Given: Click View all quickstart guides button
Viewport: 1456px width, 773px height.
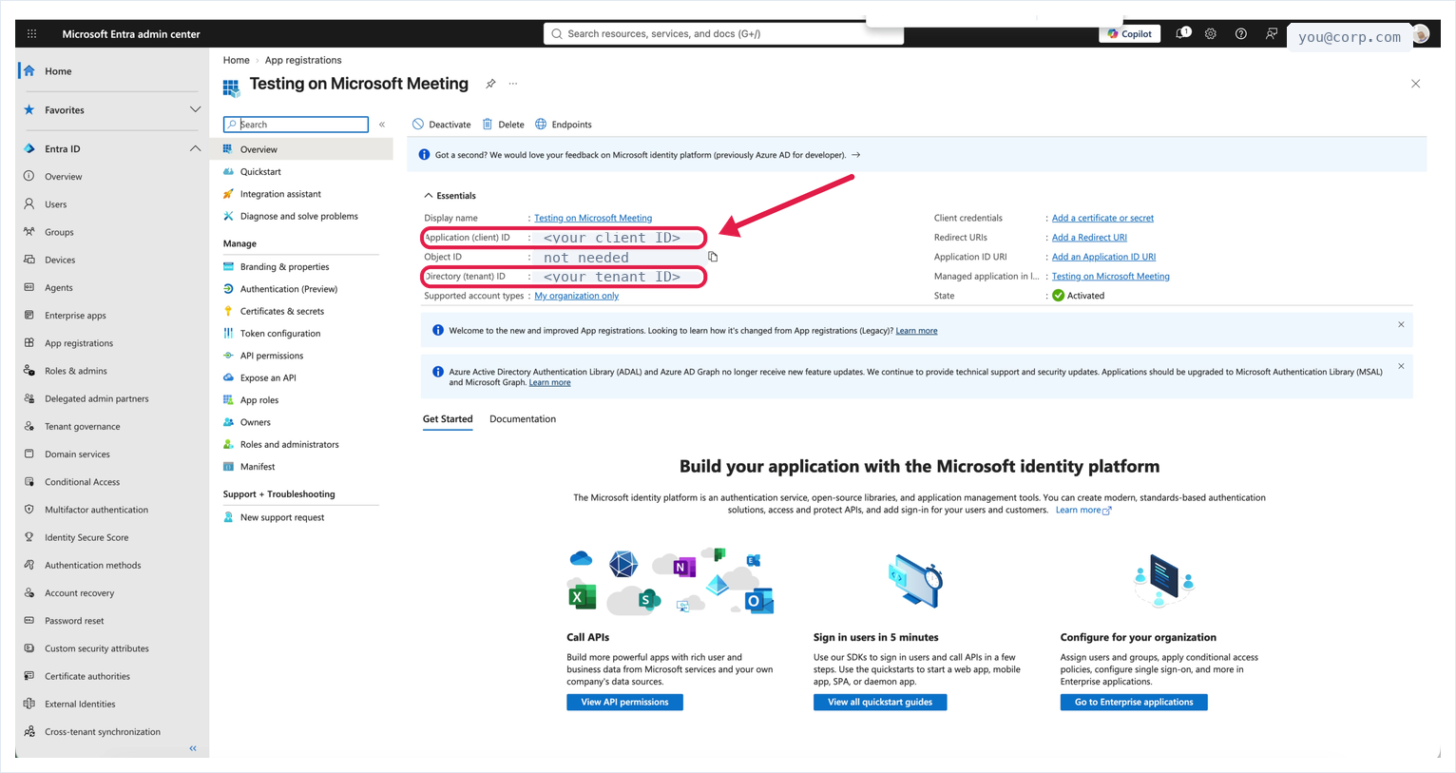Looking at the screenshot, I should (880, 703).
